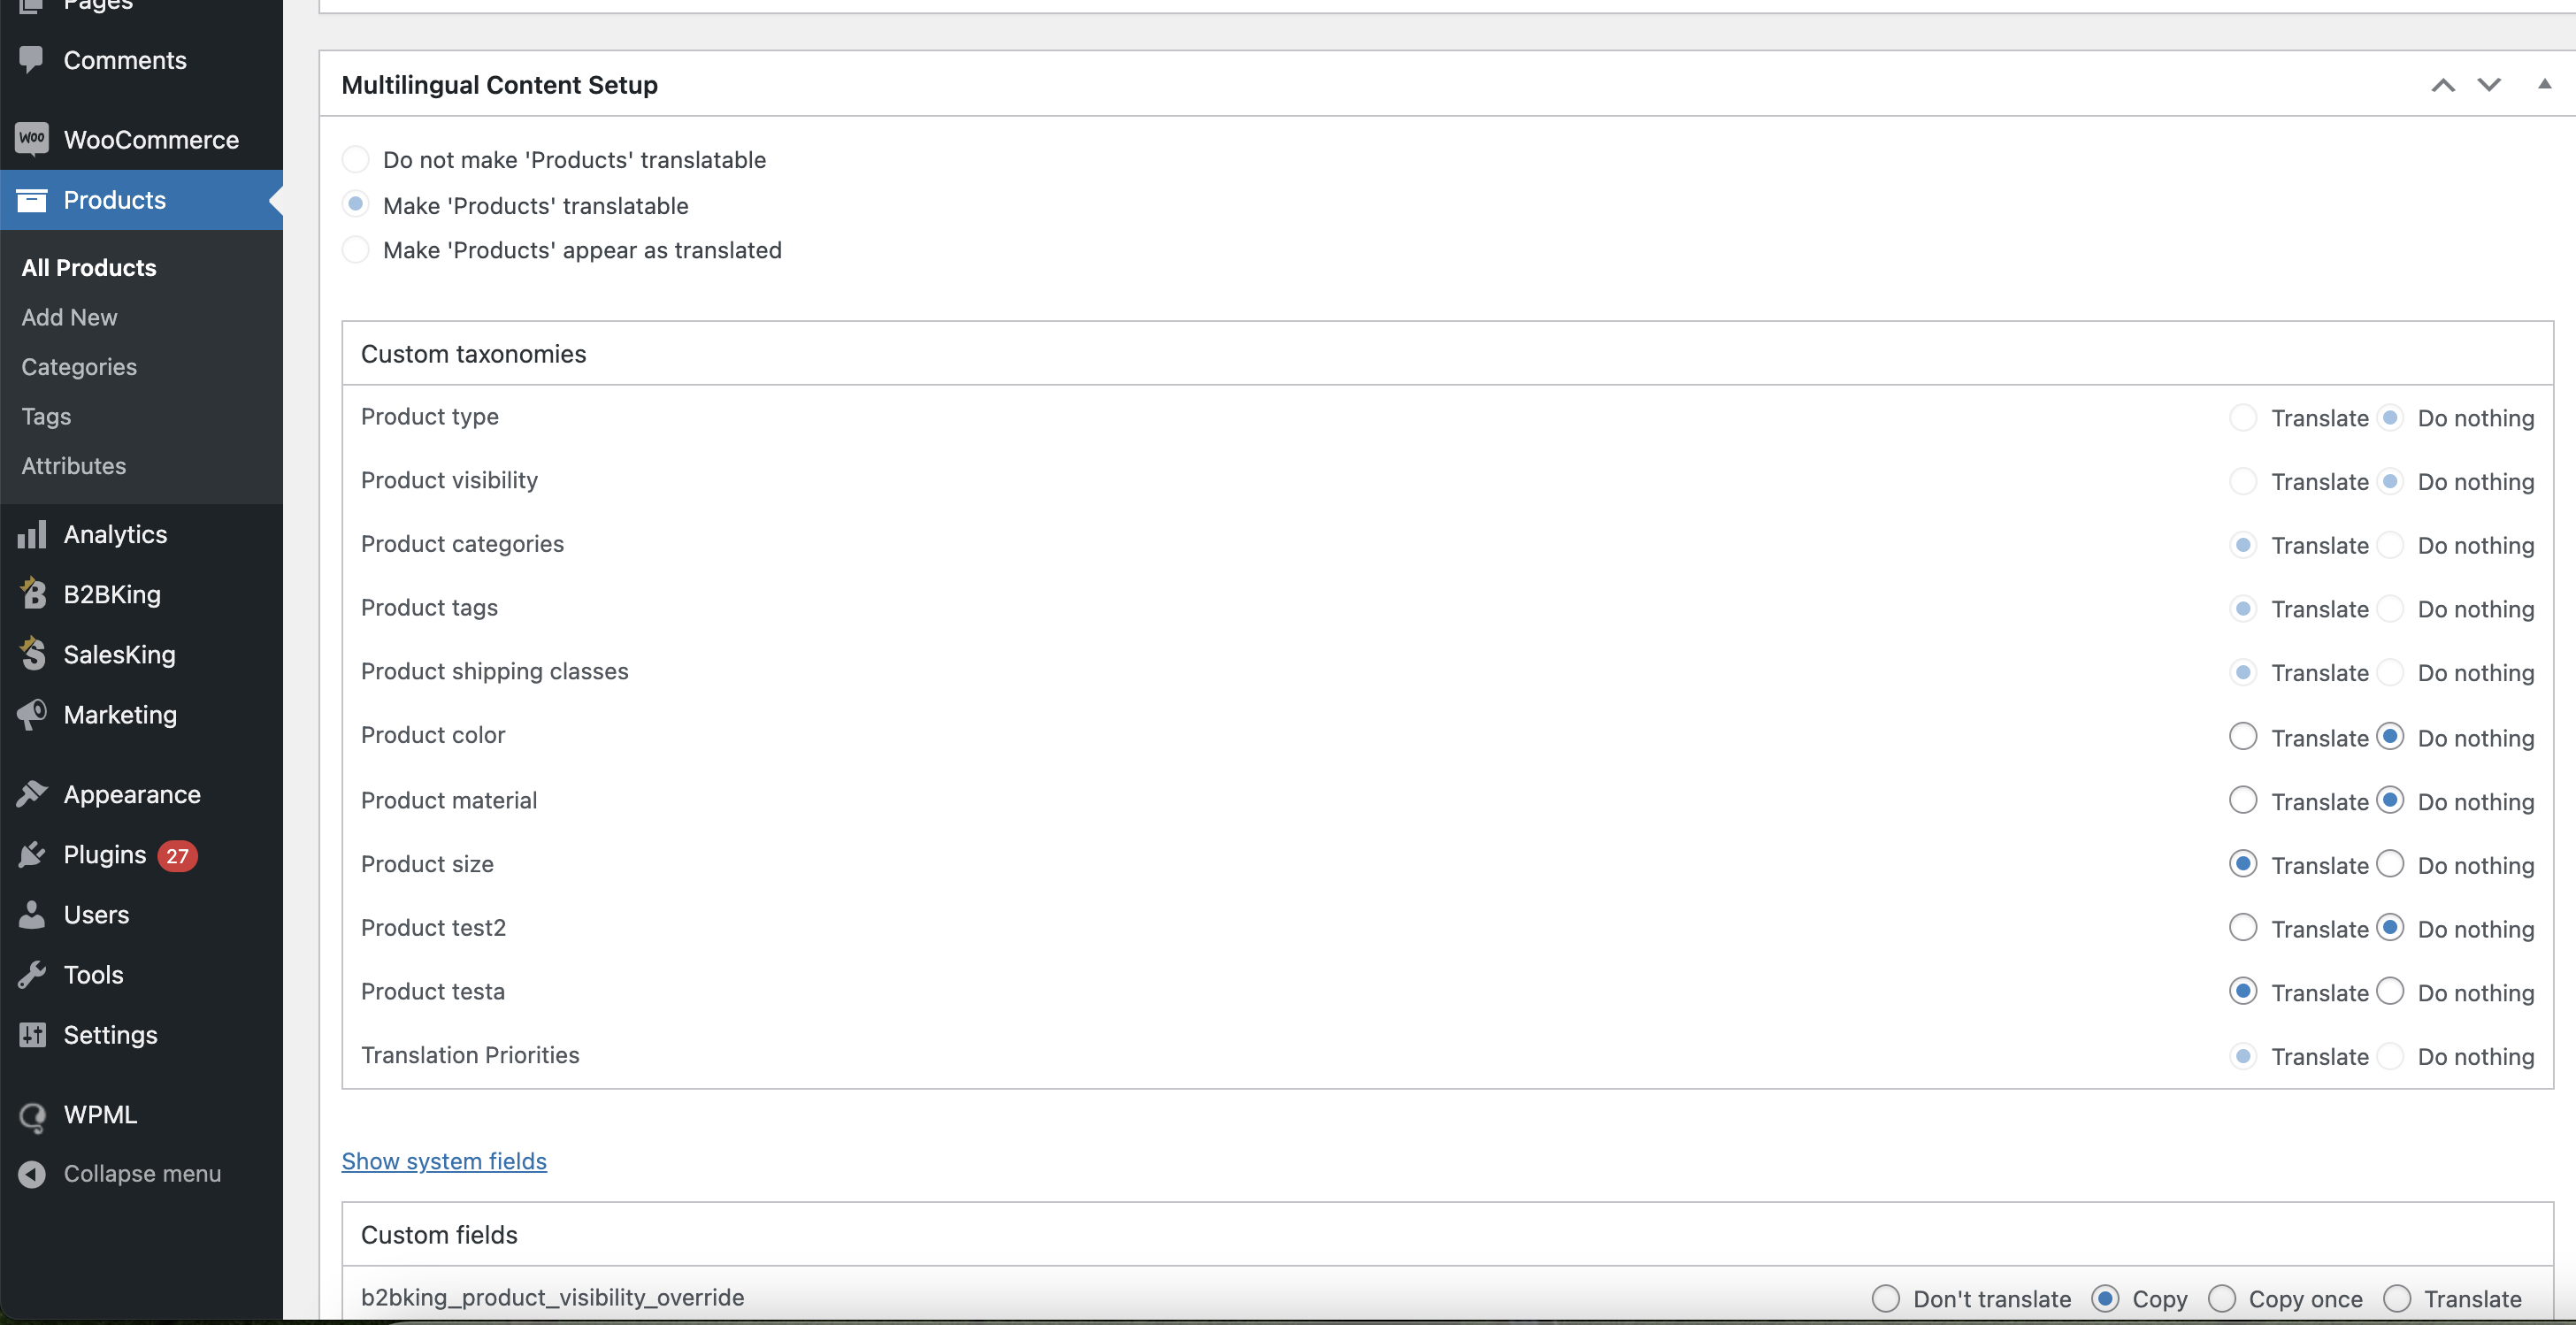The image size is (2576, 1325).
Task: Click the Users person icon
Action: [x=31, y=914]
